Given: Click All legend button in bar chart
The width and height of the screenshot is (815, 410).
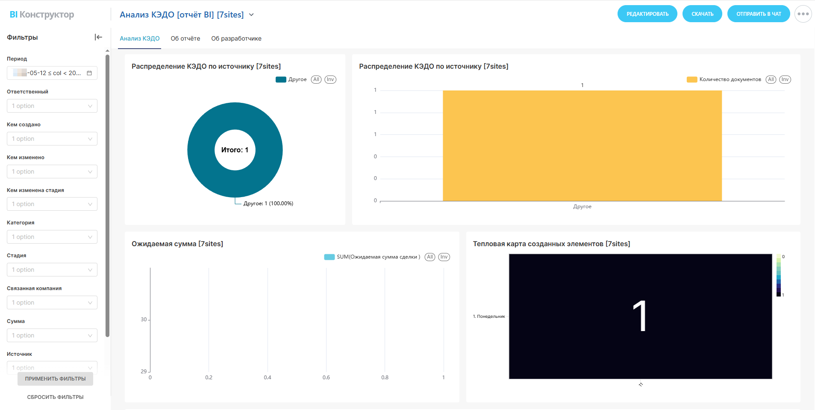Looking at the screenshot, I should 771,79.
